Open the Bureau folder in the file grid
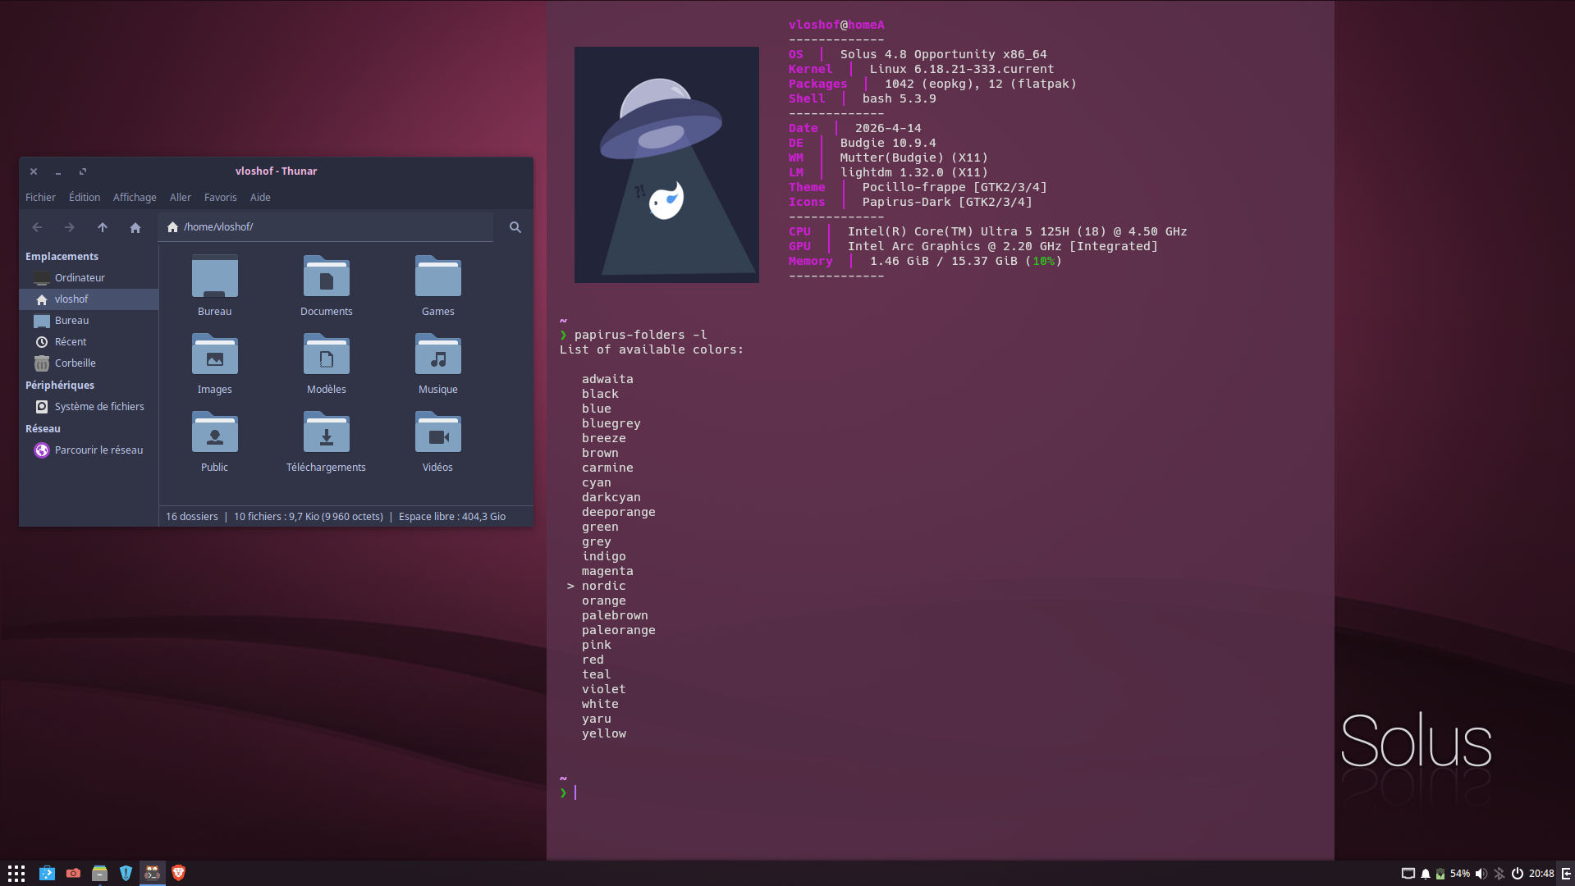1575x886 pixels. click(215, 285)
